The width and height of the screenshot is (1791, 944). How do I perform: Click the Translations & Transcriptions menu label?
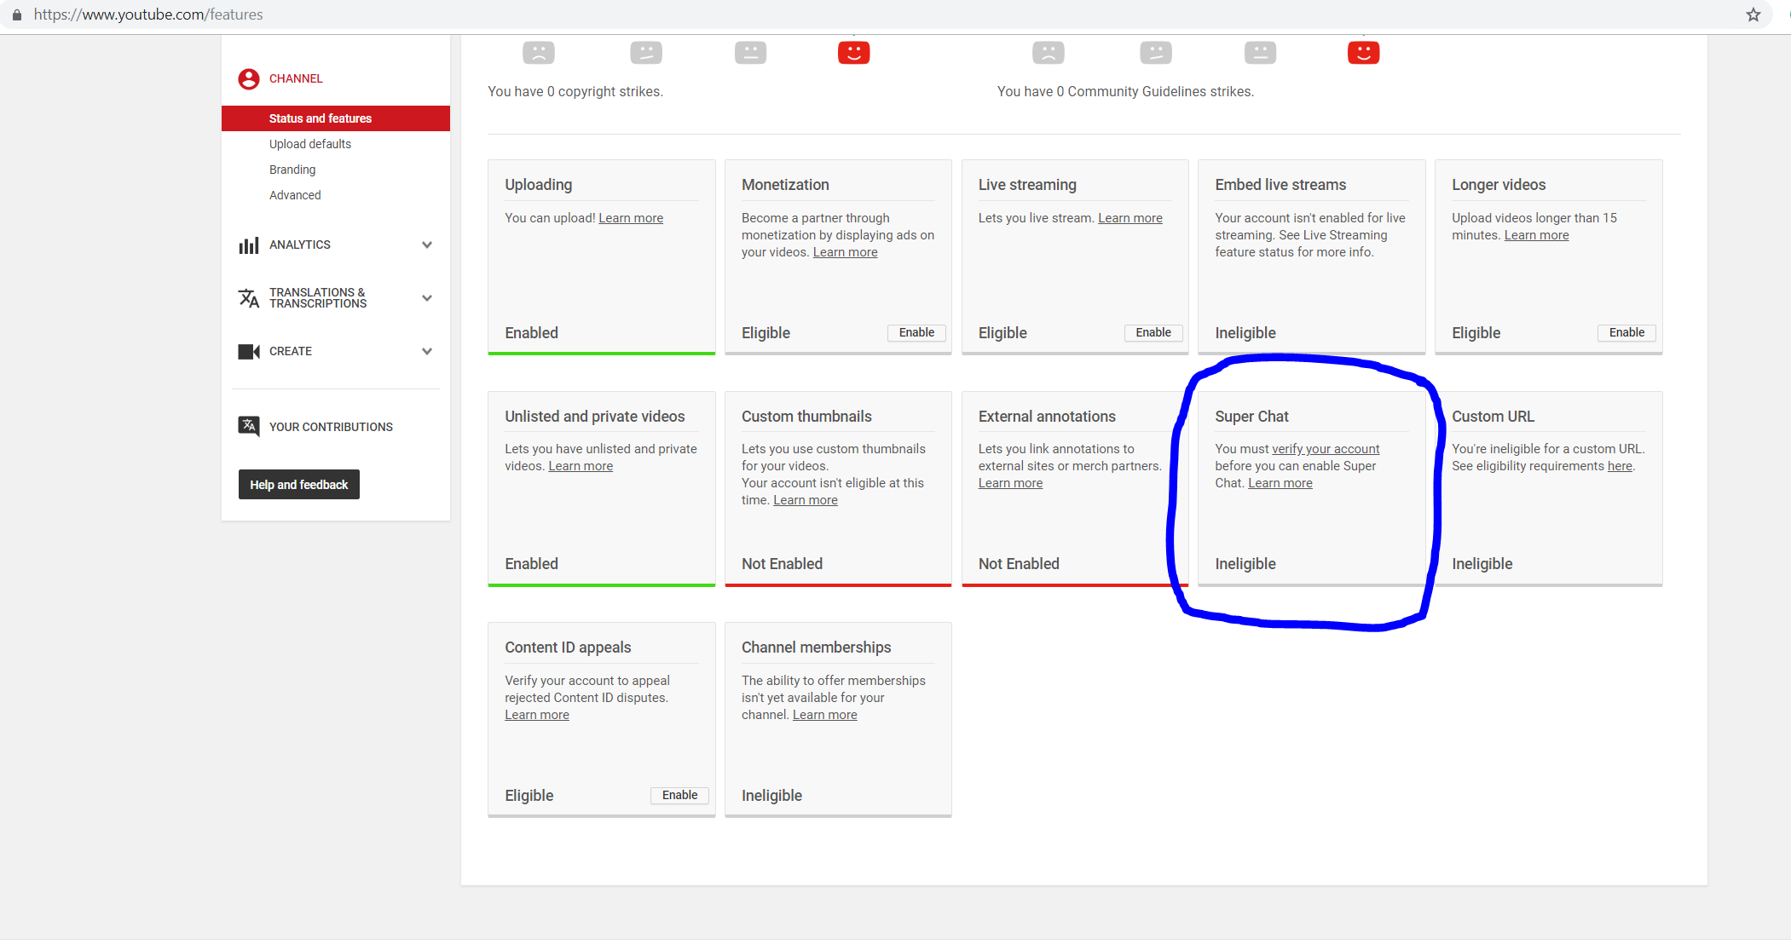[x=318, y=298]
